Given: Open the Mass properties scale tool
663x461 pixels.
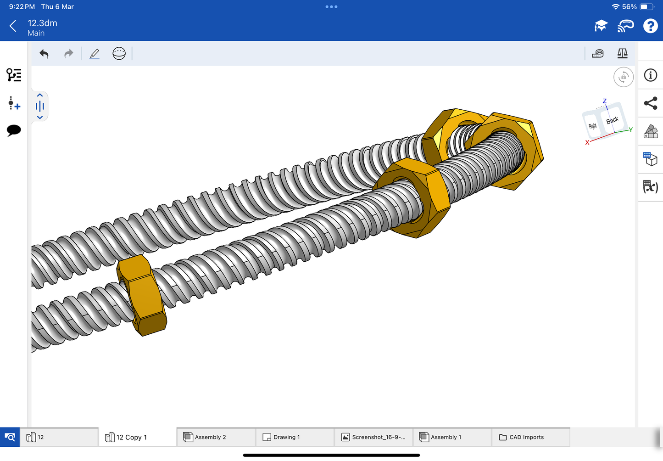Looking at the screenshot, I should (x=622, y=54).
